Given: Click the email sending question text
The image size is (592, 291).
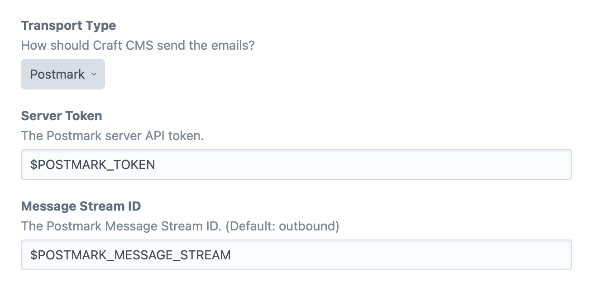Looking at the screenshot, I should [138, 45].
